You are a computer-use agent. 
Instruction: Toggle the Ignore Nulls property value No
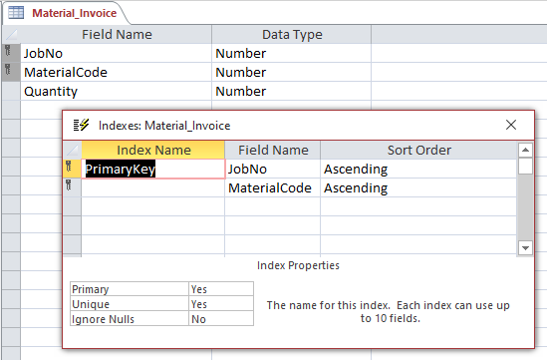coord(221,319)
